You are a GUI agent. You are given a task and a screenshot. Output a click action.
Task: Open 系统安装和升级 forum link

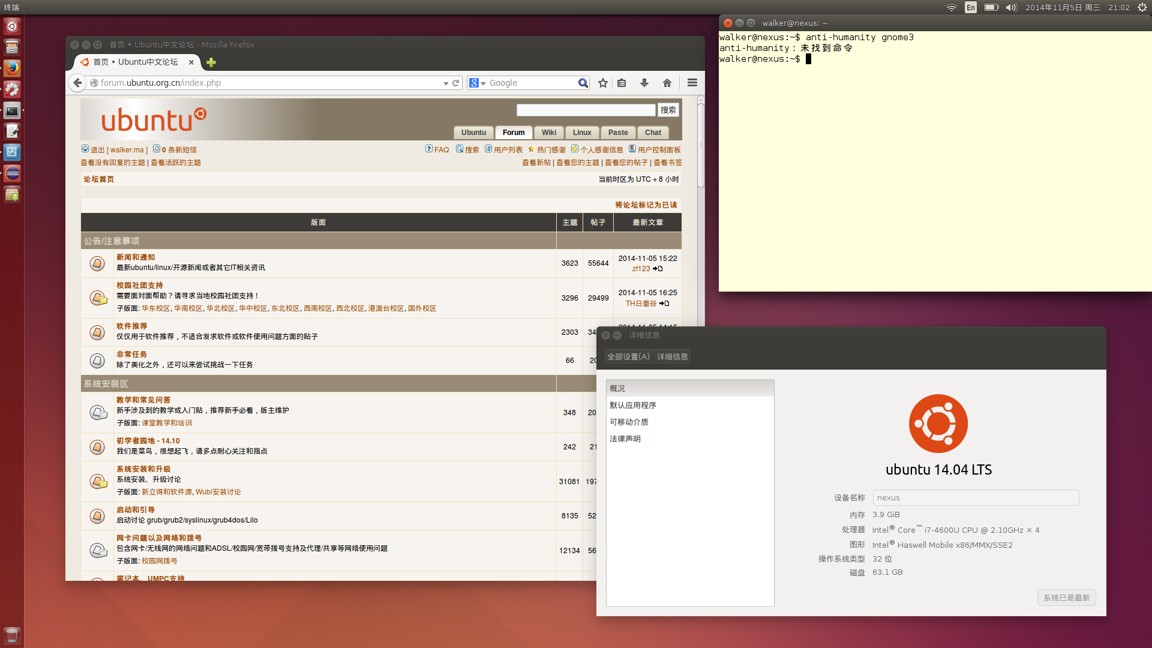(143, 469)
